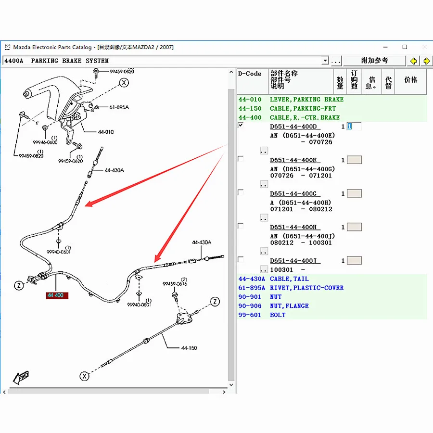The height and width of the screenshot is (433, 433).
Task: Open the section dropdown arrow for 4400A
Action: [325, 61]
